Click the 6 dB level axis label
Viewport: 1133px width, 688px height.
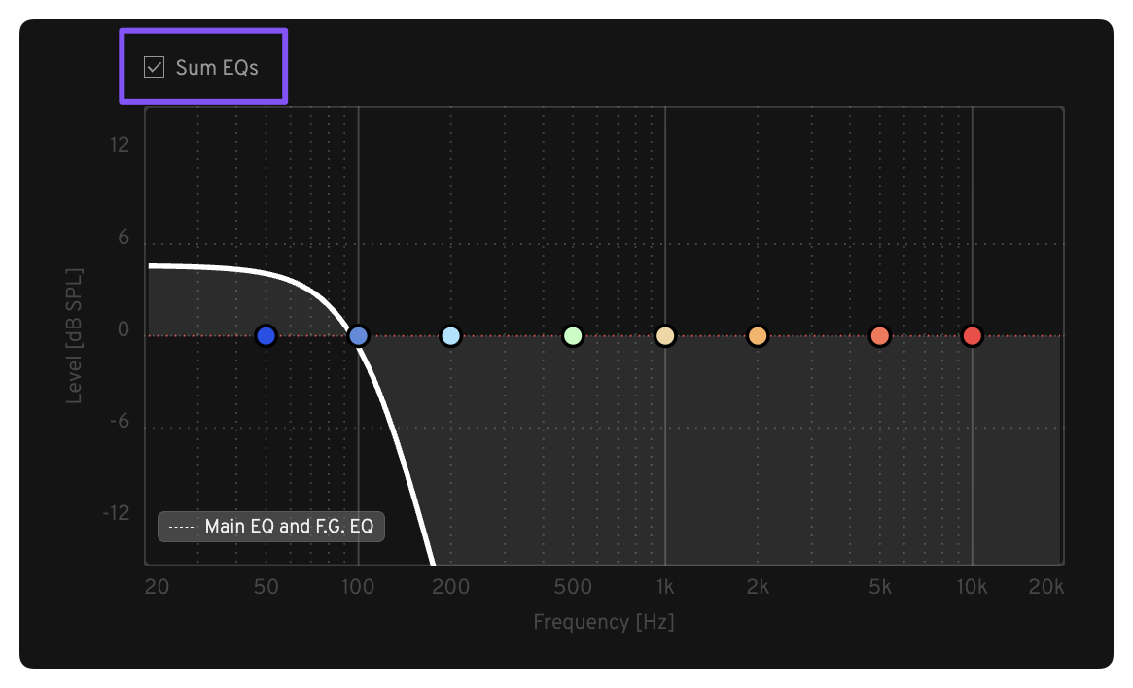(124, 238)
